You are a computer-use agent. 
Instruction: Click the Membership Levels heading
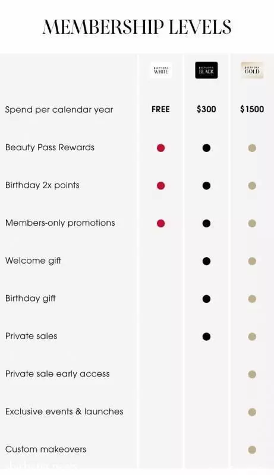point(137,27)
